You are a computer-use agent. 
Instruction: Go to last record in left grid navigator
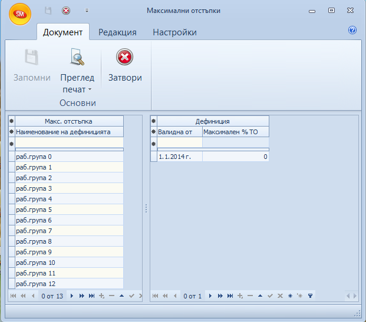click(92, 296)
